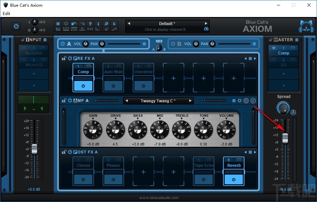Click the magnifier zoom icon in toolbar
Viewport: 317px width, 202px height.
click(x=106, y=24)
